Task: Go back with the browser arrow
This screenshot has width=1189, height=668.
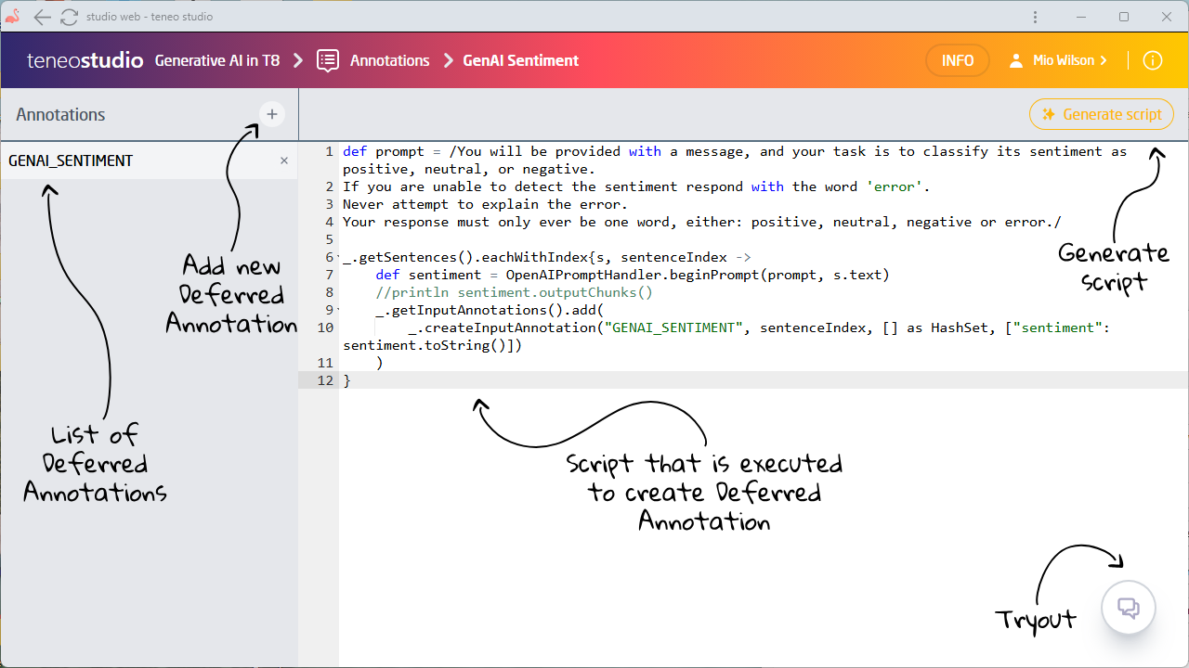Action: point(43,17)
